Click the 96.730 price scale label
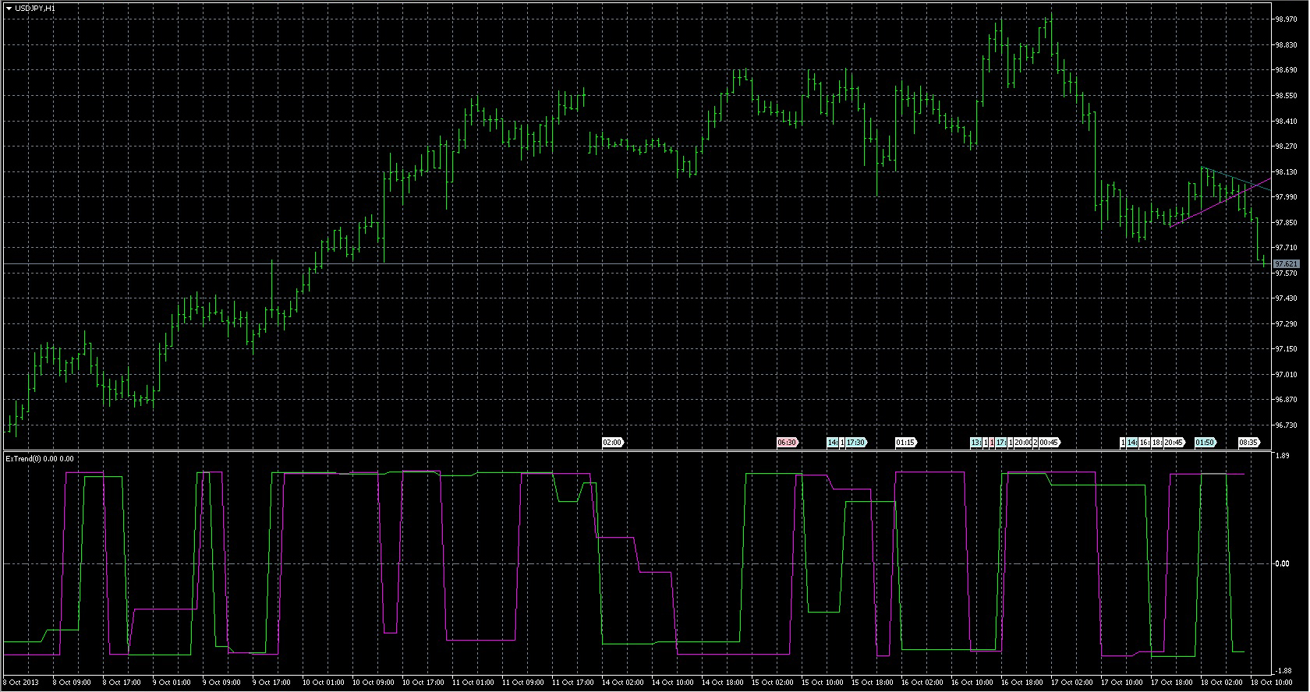The image size is (1310, 692). pos(1285,425)
